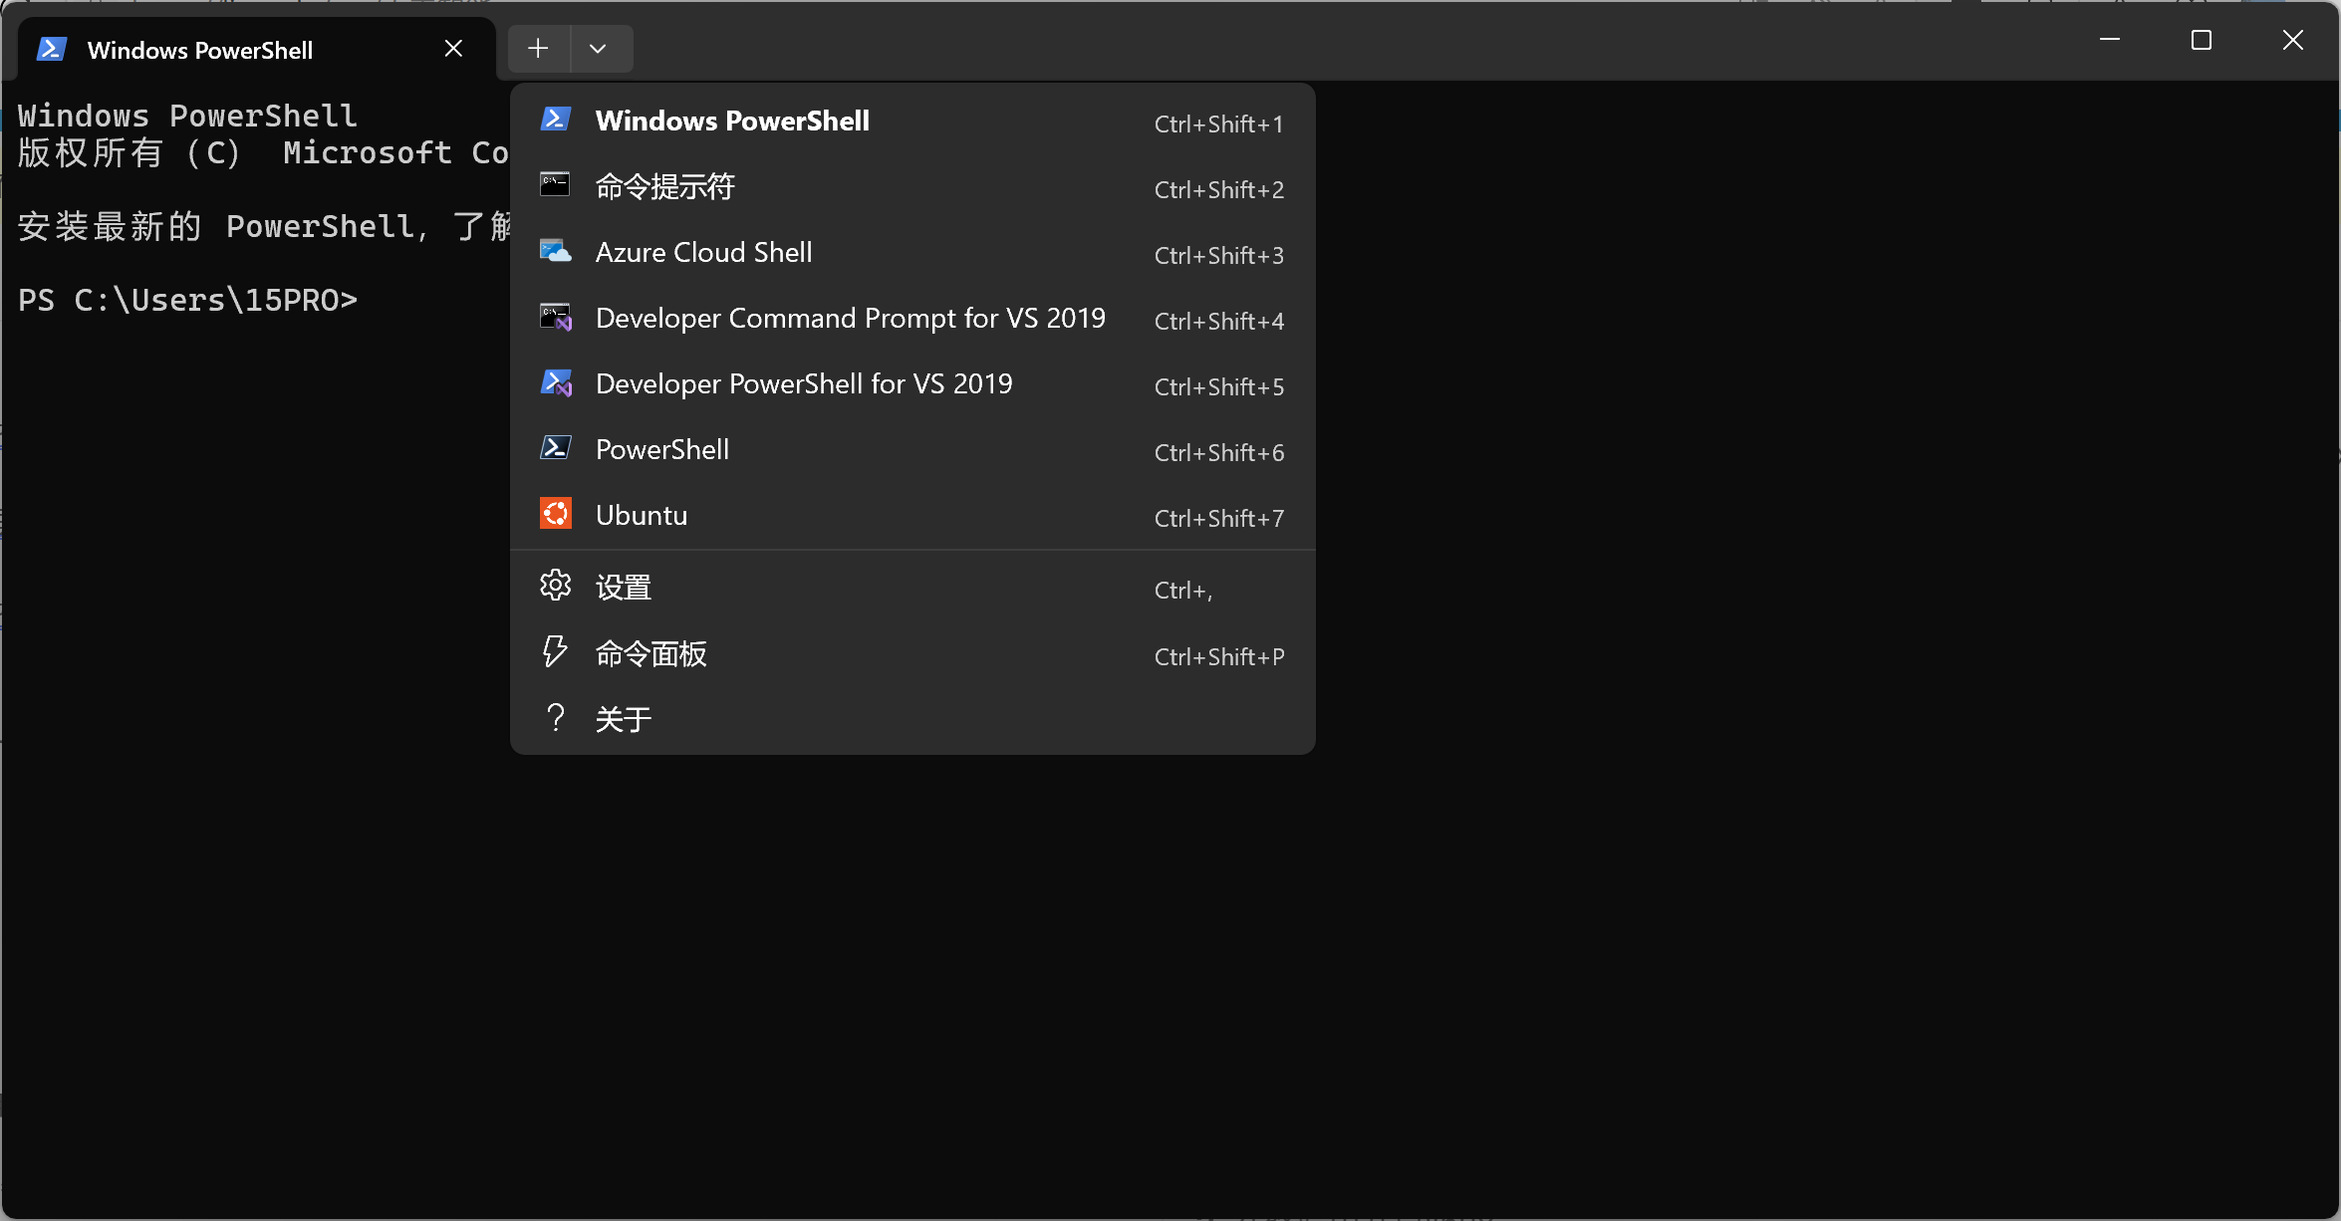The height and width of the screenshot is (1221, 2341).
Task: Click the PowerShell icon on the open tab
Action: coord(51,49)
